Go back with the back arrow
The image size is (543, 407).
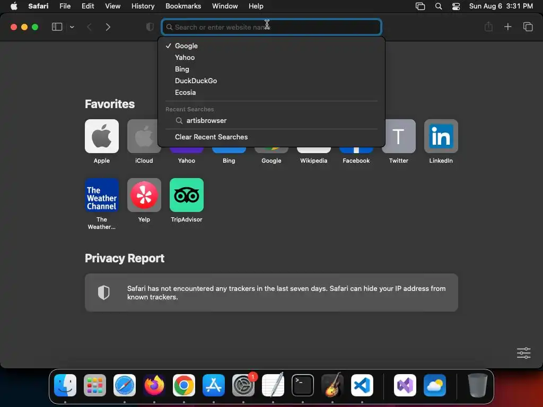(89, 27)
